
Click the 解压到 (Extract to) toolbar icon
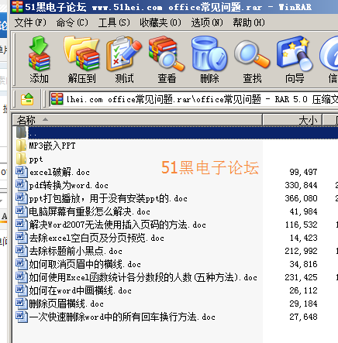pyautogui.click(x=81, y=53)
